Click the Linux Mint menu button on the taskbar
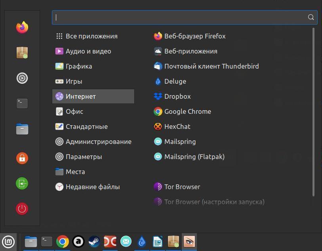Viewport: 322px width, 251px height. click(8, 241)
